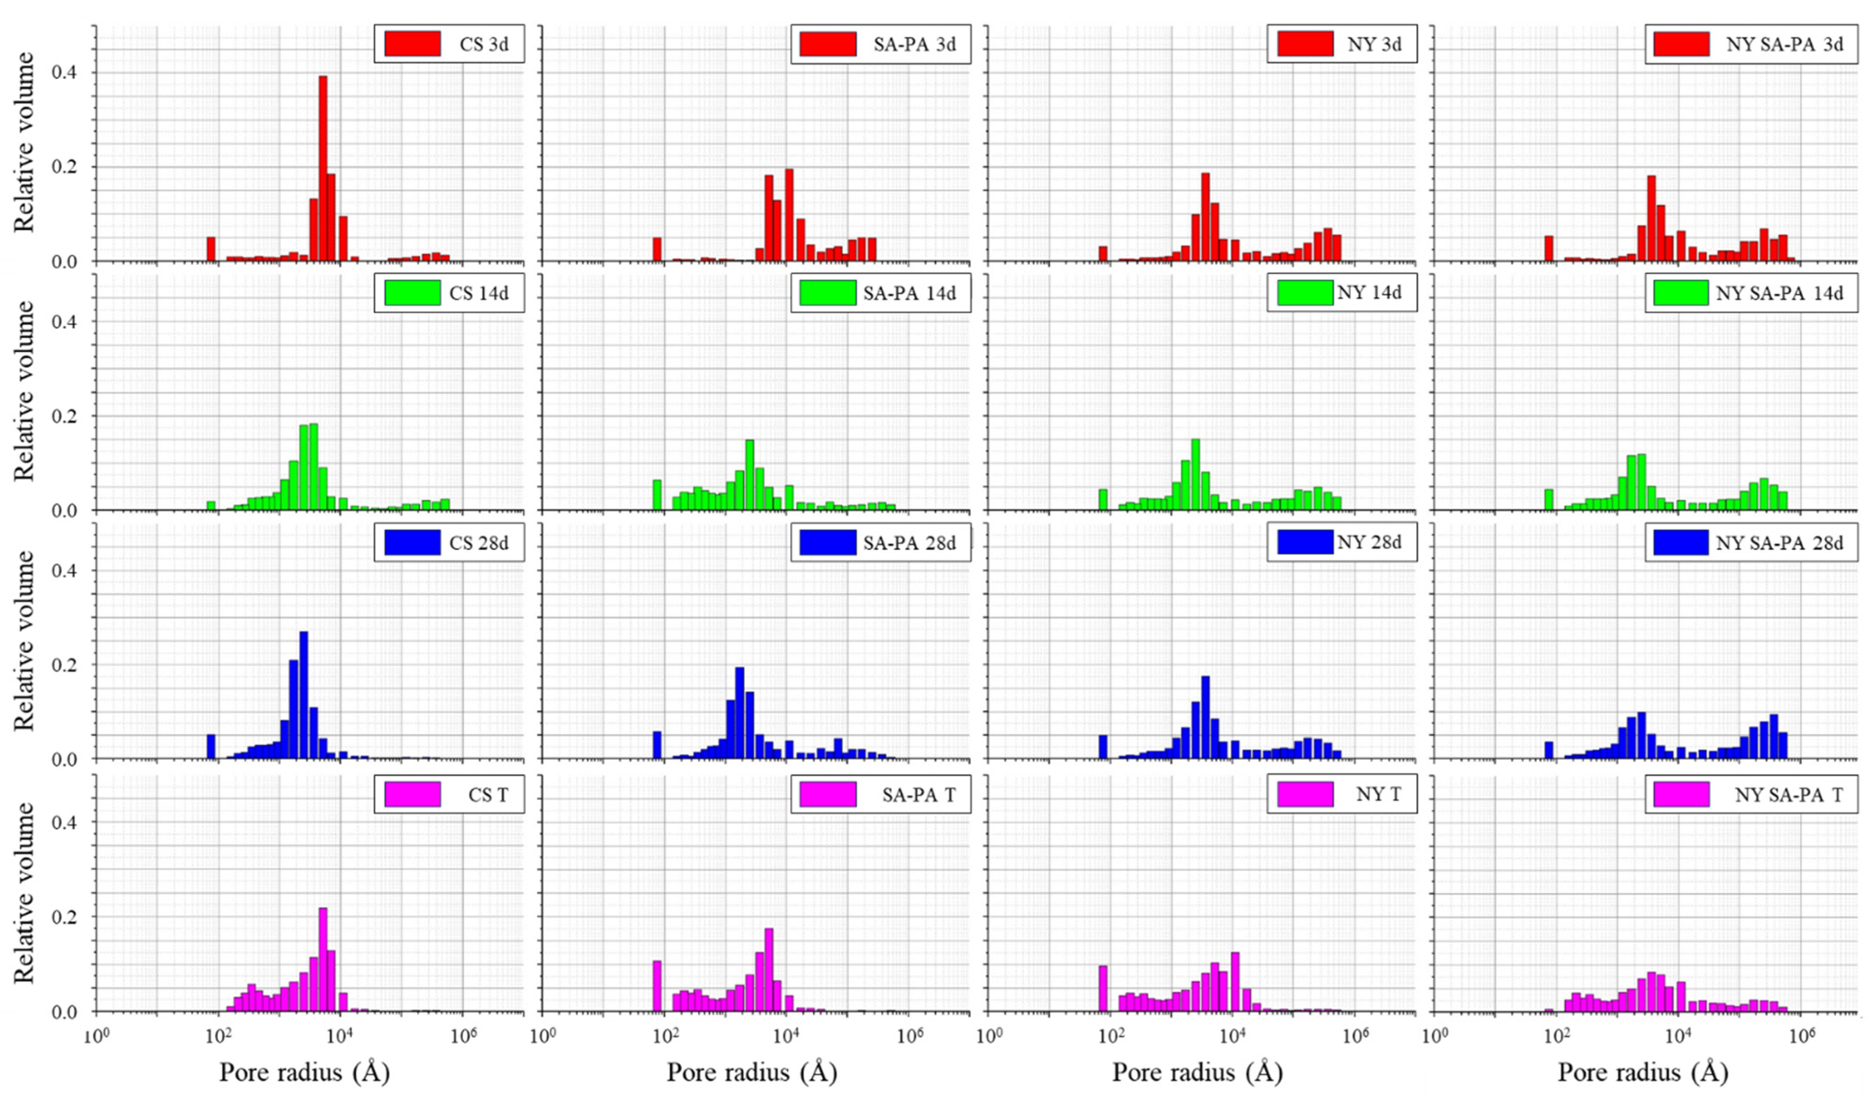Image resolution: width=1871 pixels, height=1098 pixels.
Task: Select the tallest red bar in CS 3d chart
Action: point(323,168)
